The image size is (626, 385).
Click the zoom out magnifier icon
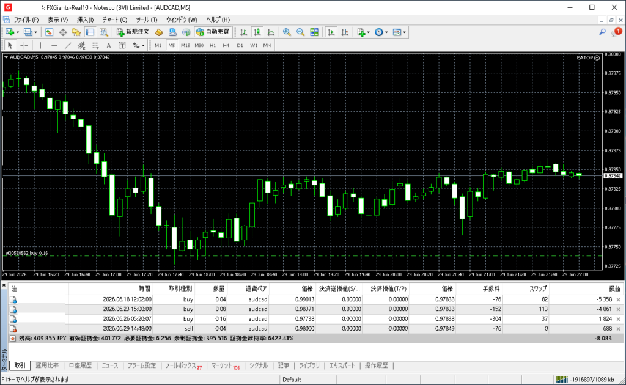pyautogui.click(x=300, y=32)
